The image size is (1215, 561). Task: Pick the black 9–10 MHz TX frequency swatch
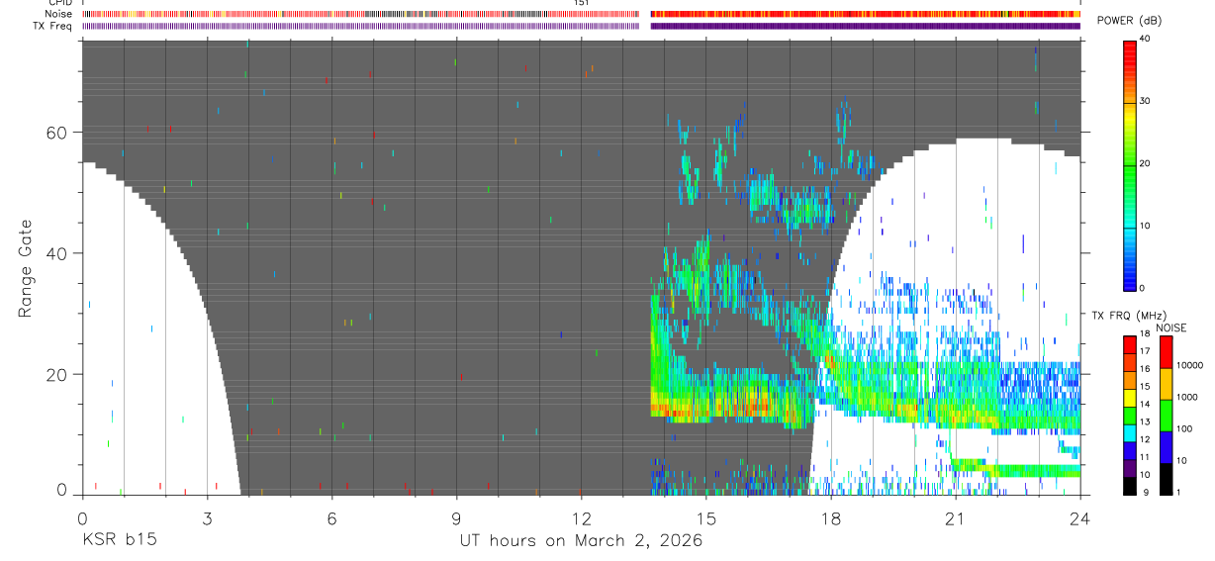[x=1130, y=486]
